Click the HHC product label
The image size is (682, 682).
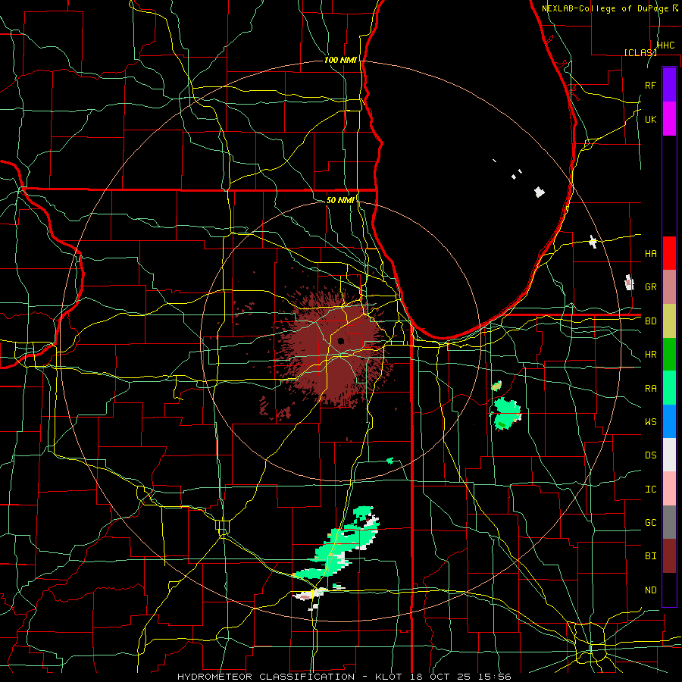666,45
